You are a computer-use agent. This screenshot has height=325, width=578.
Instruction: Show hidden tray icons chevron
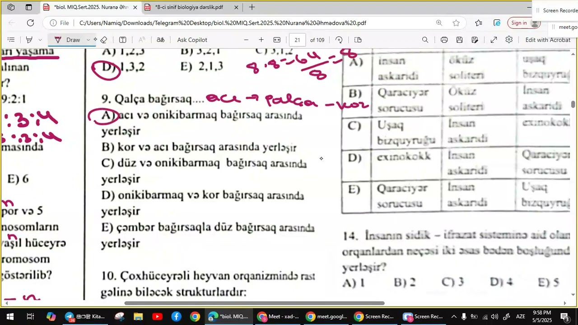coord(454,316)
